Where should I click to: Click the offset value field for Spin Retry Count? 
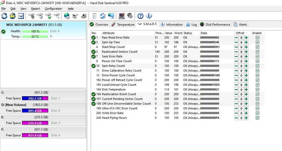click(241, 66)
